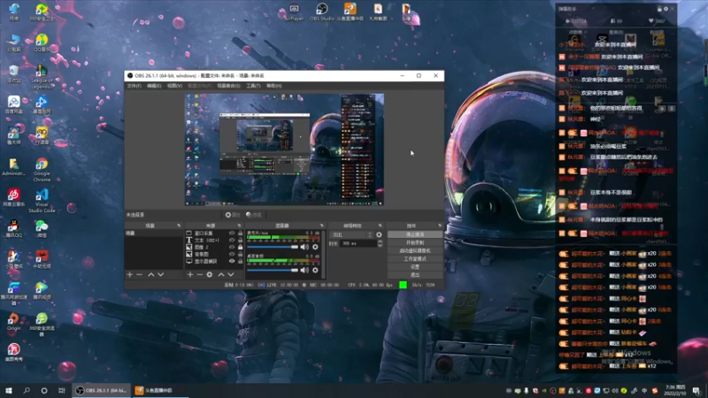Open the 工具(T) menu
708x398 pixels.
coord(253,86)
